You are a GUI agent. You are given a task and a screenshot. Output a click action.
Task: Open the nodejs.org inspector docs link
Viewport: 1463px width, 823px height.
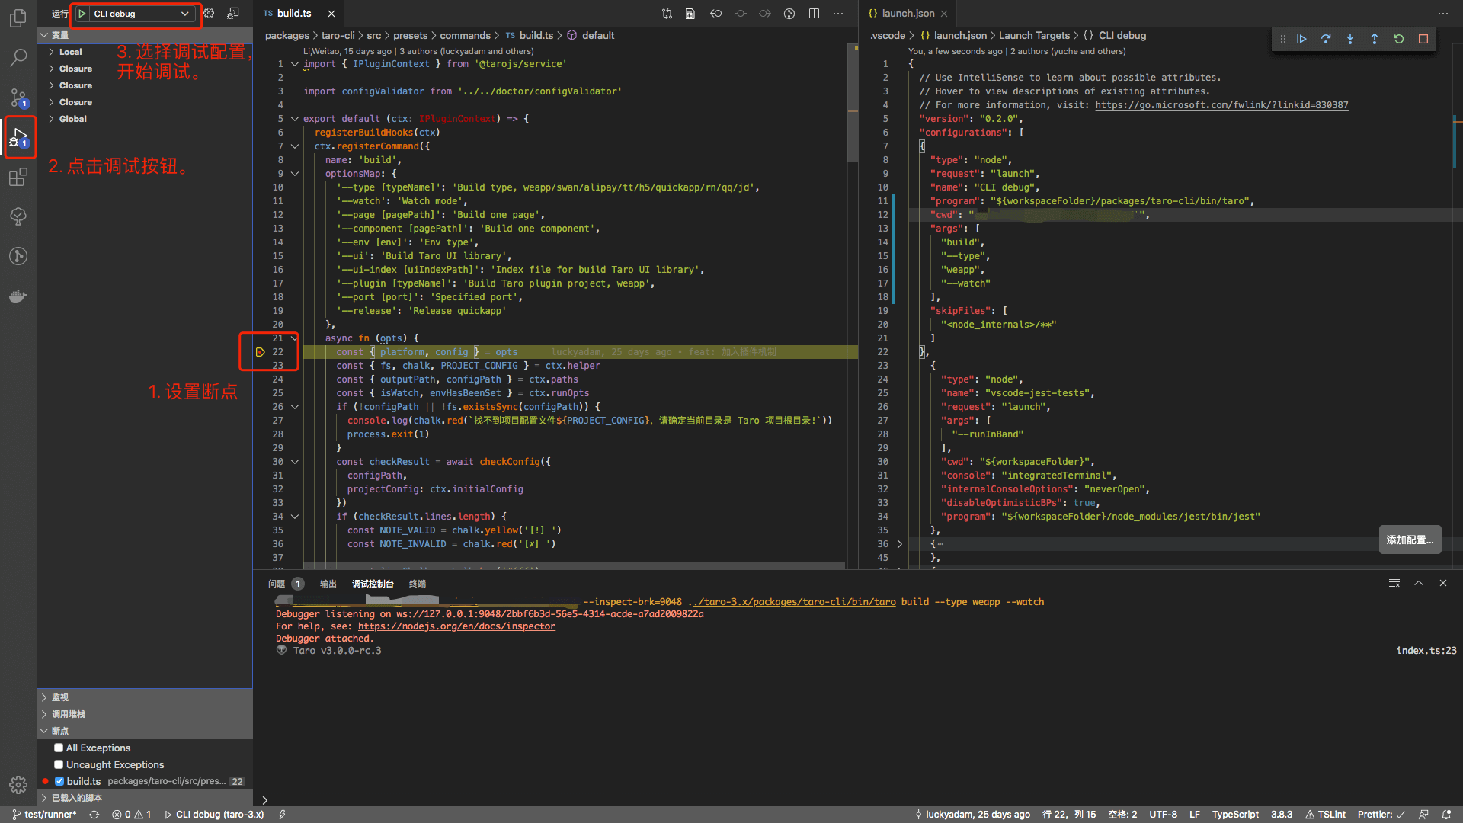coord(456,626)
